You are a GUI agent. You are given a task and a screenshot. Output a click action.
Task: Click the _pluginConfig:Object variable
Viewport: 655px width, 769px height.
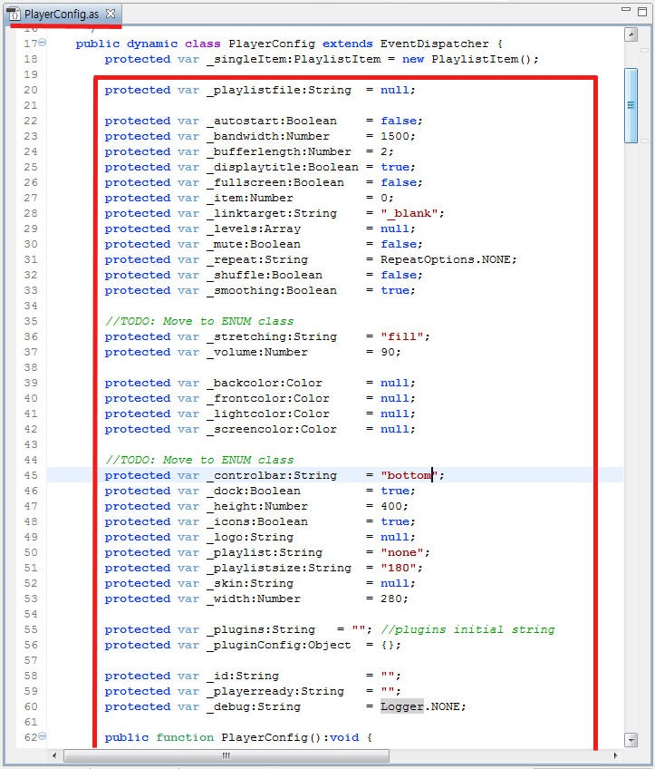tap(279, 645)
